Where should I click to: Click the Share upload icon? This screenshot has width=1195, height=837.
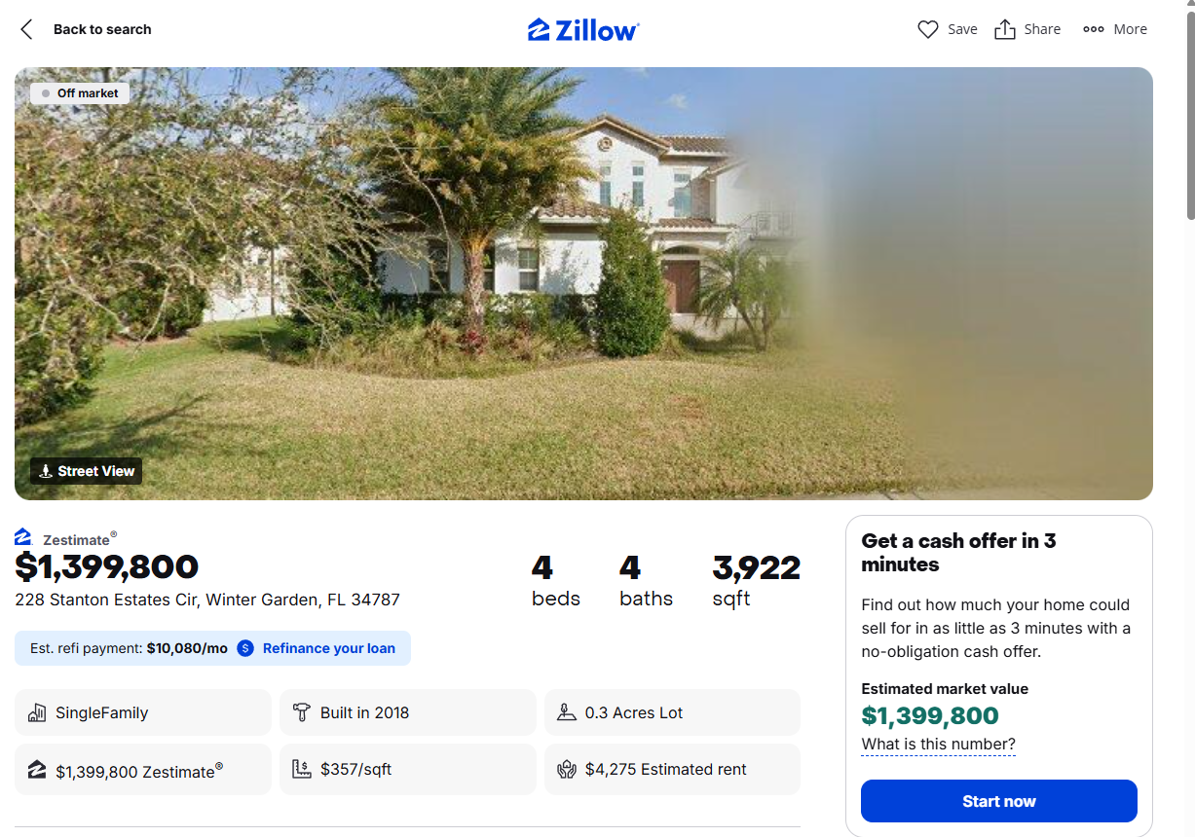tap(1004, 29)
